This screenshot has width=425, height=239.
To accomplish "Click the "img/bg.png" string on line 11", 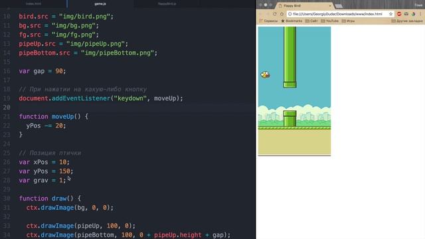I will pyautogui.click(x=74, y=25).
